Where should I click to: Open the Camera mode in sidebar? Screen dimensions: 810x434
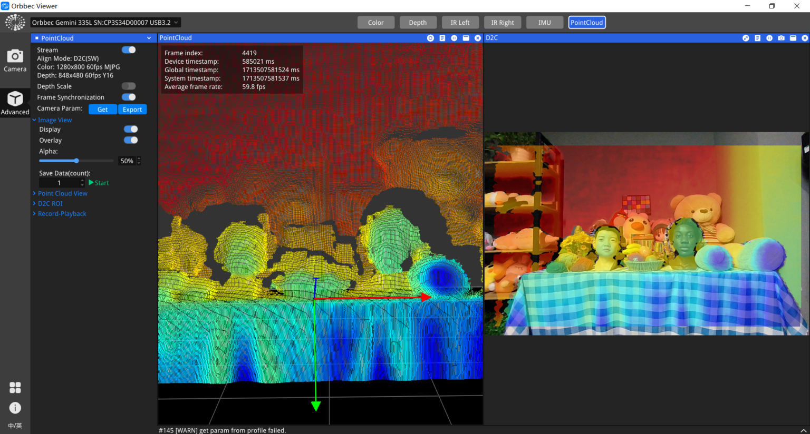[15, 61]
